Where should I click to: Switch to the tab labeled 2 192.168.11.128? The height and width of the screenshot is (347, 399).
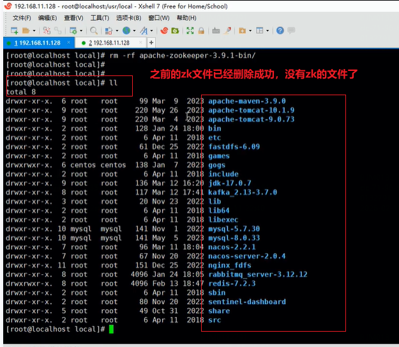[x=109, y=43]
